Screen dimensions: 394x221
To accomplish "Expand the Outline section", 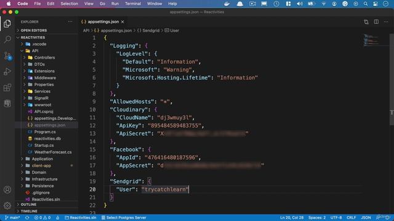I will pyautogui.click(x=28, y=204).
